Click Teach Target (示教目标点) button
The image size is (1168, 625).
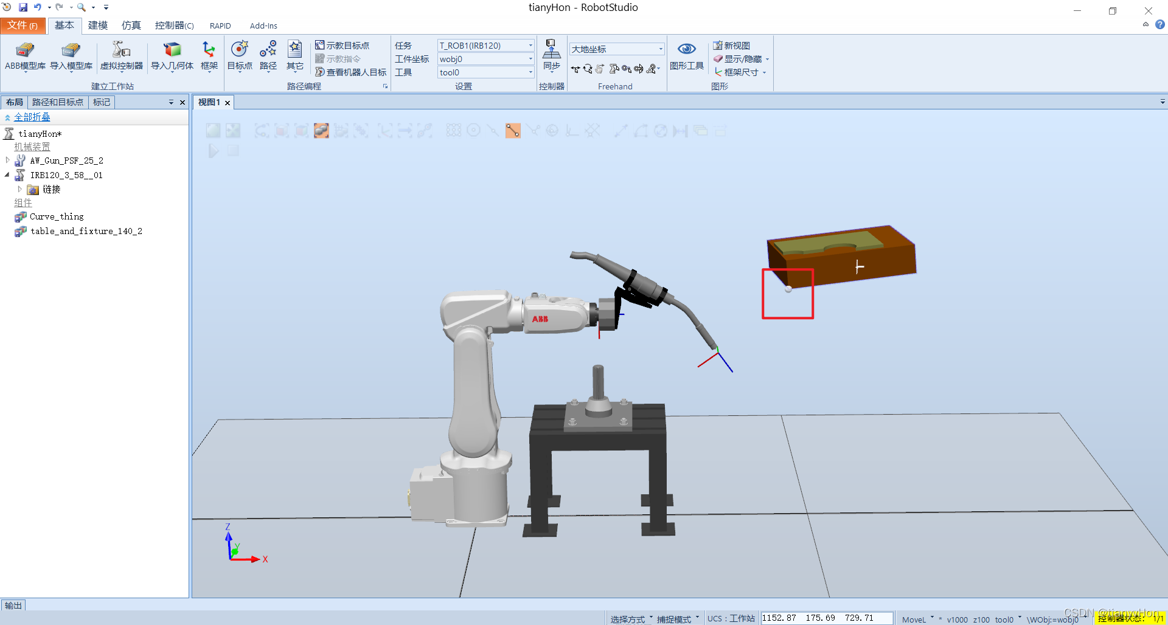coord(342,46)
